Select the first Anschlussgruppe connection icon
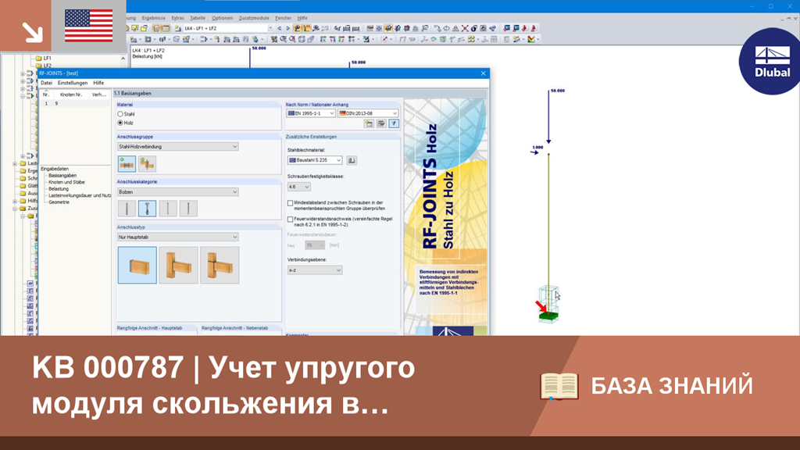The height and width of the screenshot is (450, 800). click(127, 164)
